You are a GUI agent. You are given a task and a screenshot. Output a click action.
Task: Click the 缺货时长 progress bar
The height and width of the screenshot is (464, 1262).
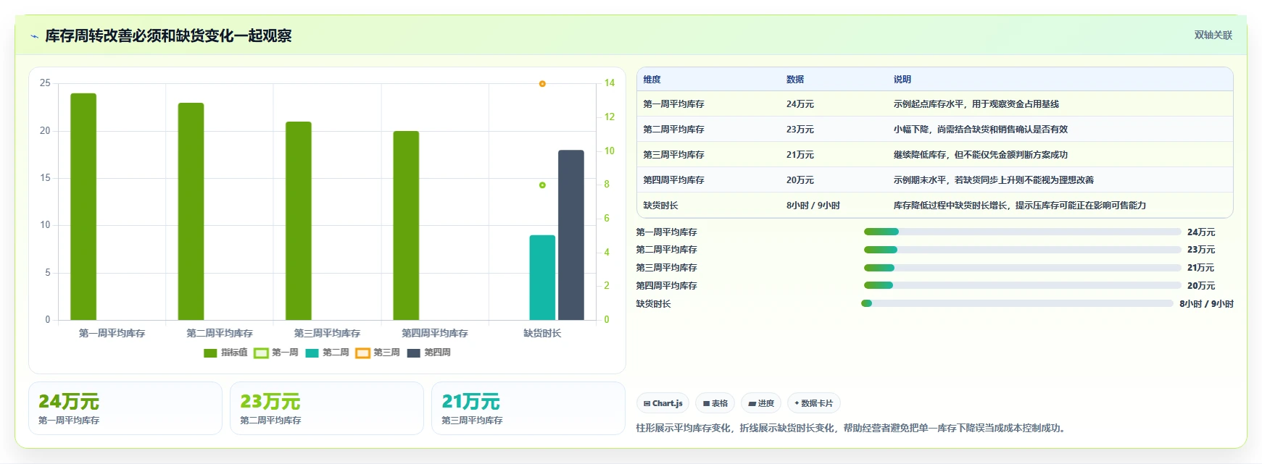coord(1017,303)
